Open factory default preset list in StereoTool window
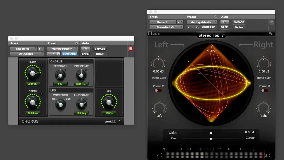The height and width of the screenshot is (160, 284). [x=202, y=22]
